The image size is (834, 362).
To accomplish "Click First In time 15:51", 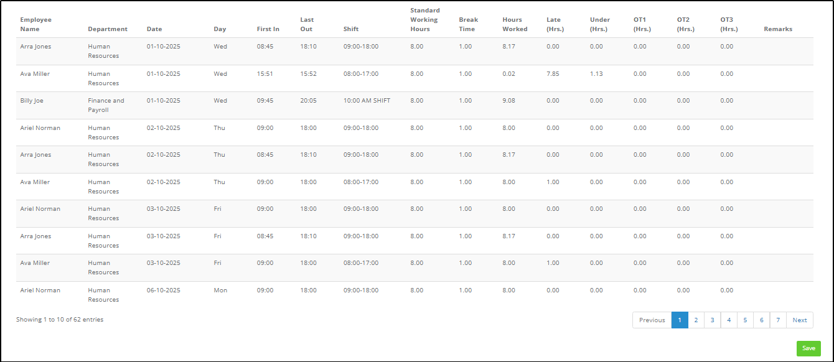I will point(265,74).
